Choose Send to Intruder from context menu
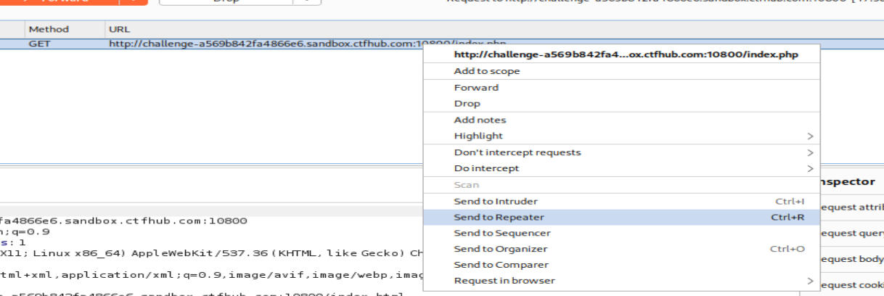The width and height of the screenshot is (884, 296). click(496, 201)
